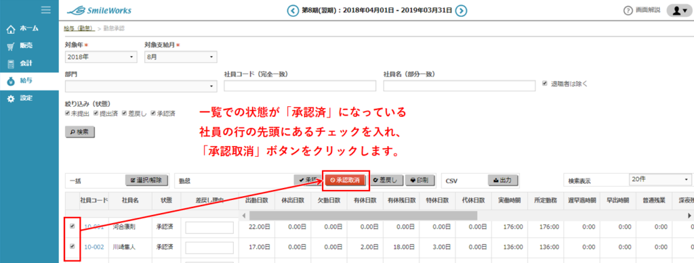This screenshot has height=263, width=694.
Task: Focus the 社員コード（完全一致）input field
Action: pos(300,86)
